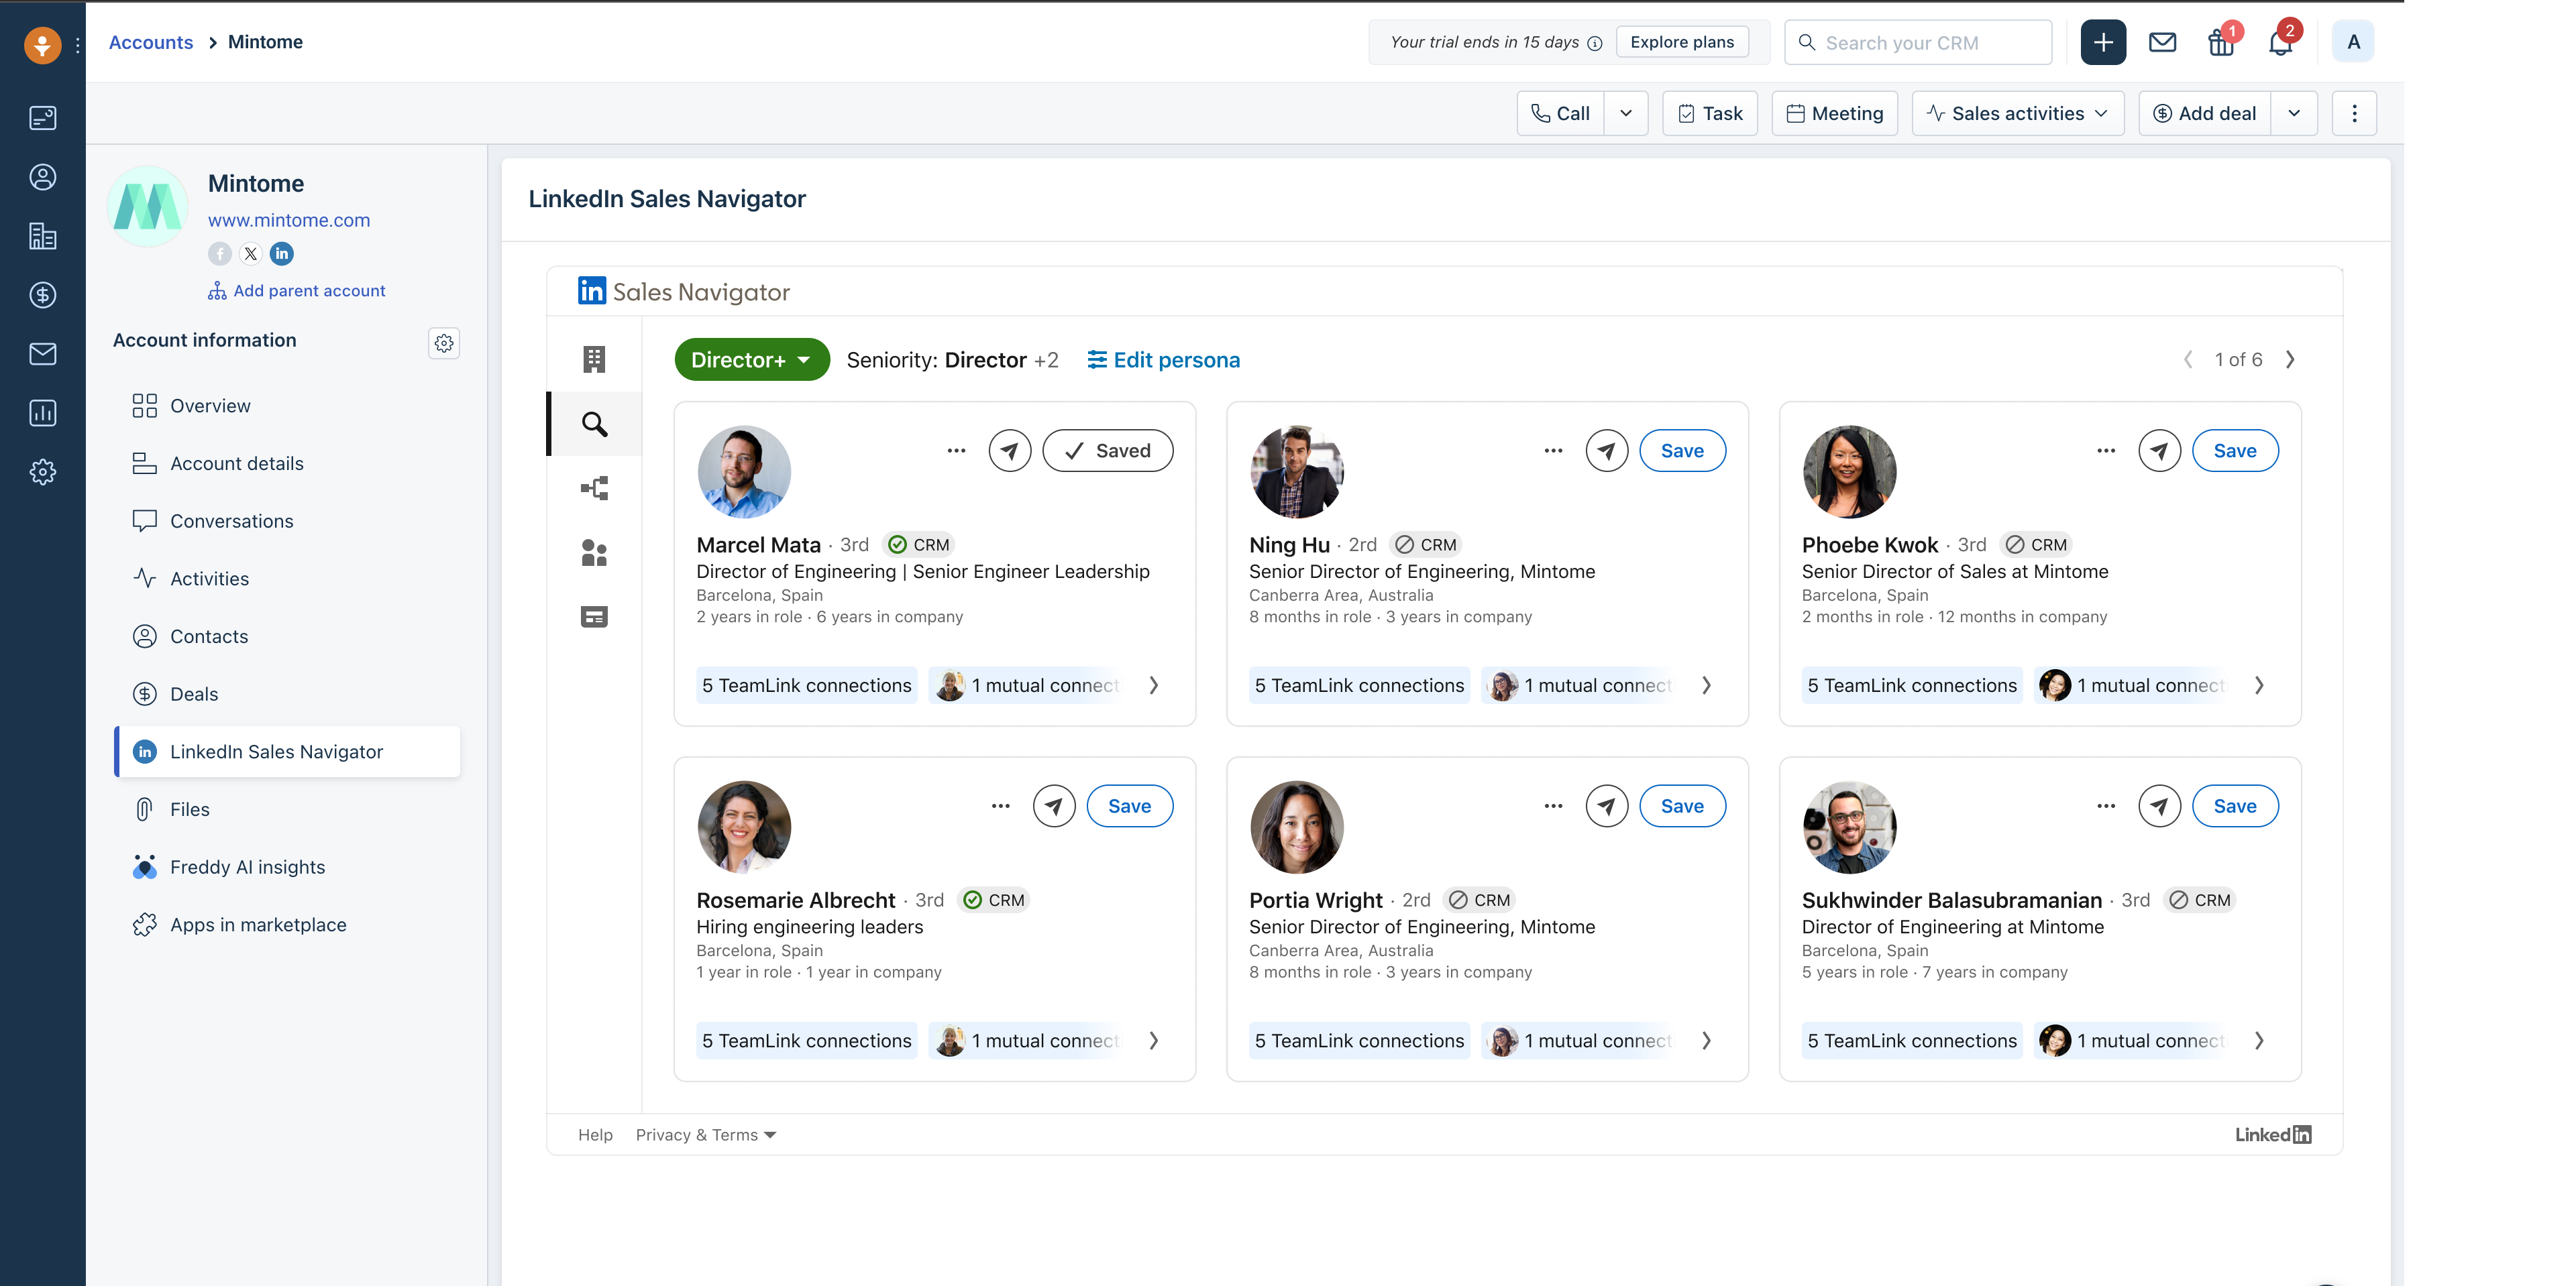
Task: Open the Sales activities dropdown
Action: coord(2017,114)
